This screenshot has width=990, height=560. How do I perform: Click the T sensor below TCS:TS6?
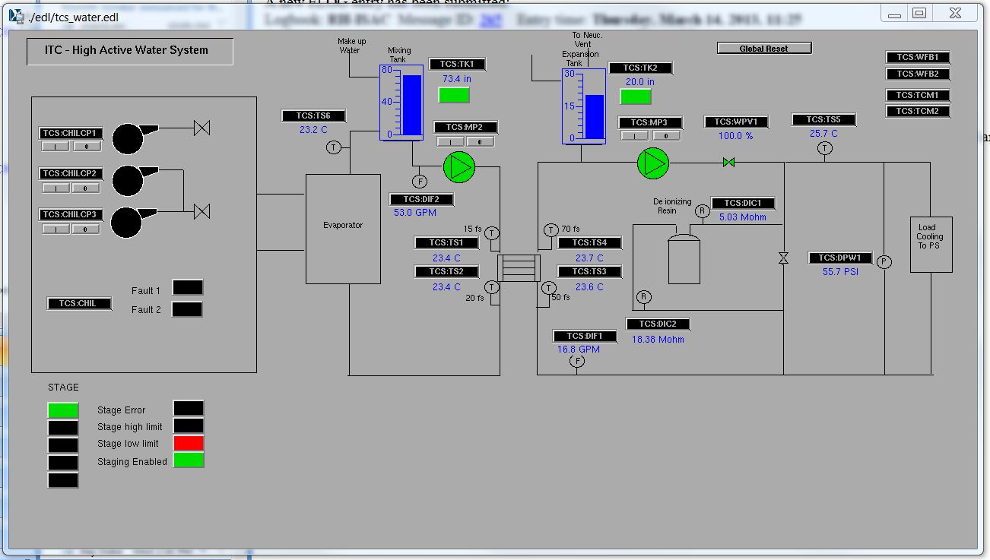click(x=334, y=147)
